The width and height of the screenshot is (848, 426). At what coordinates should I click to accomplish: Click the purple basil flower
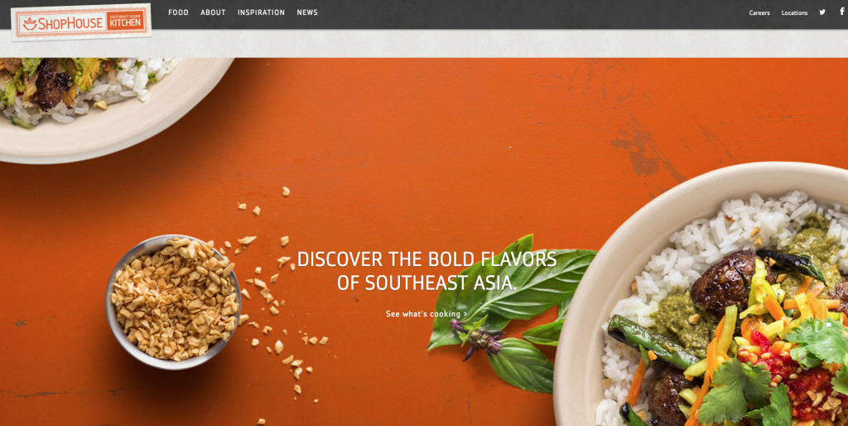coord(478,339)
